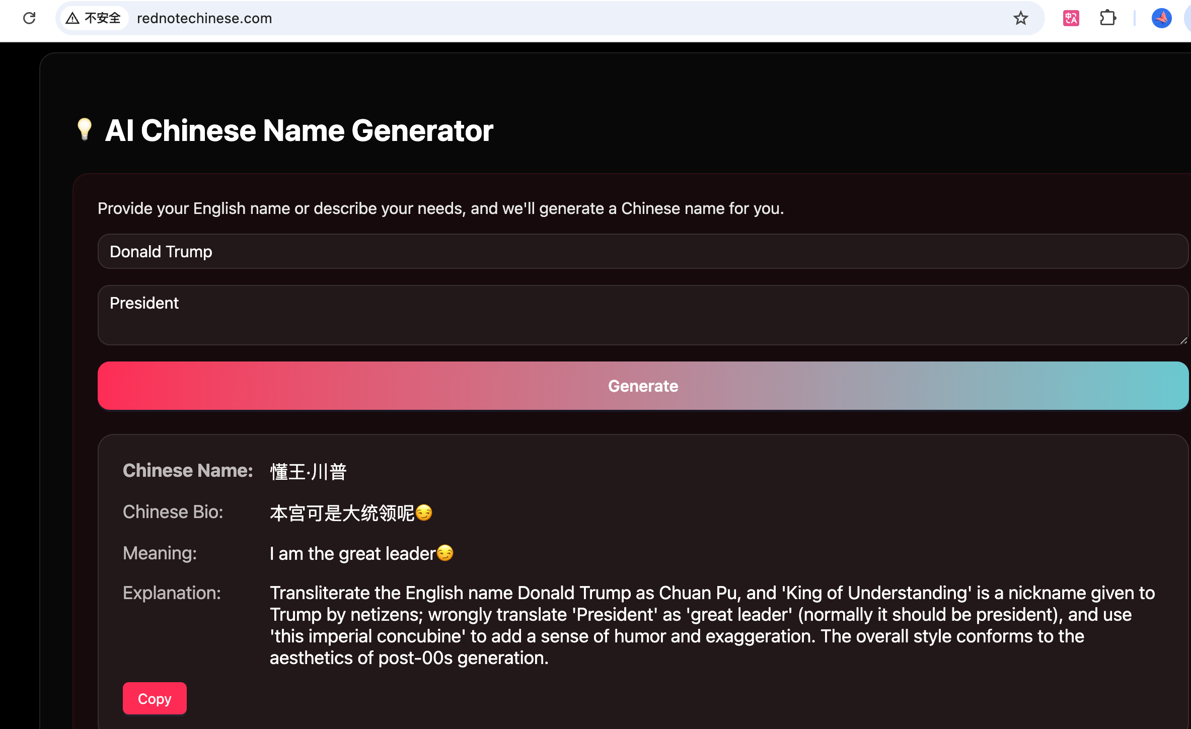Reload the page with the refresh icon
Image resolution: width=1191 pixels, height=729 pixels.
click(x=29, y=18)
